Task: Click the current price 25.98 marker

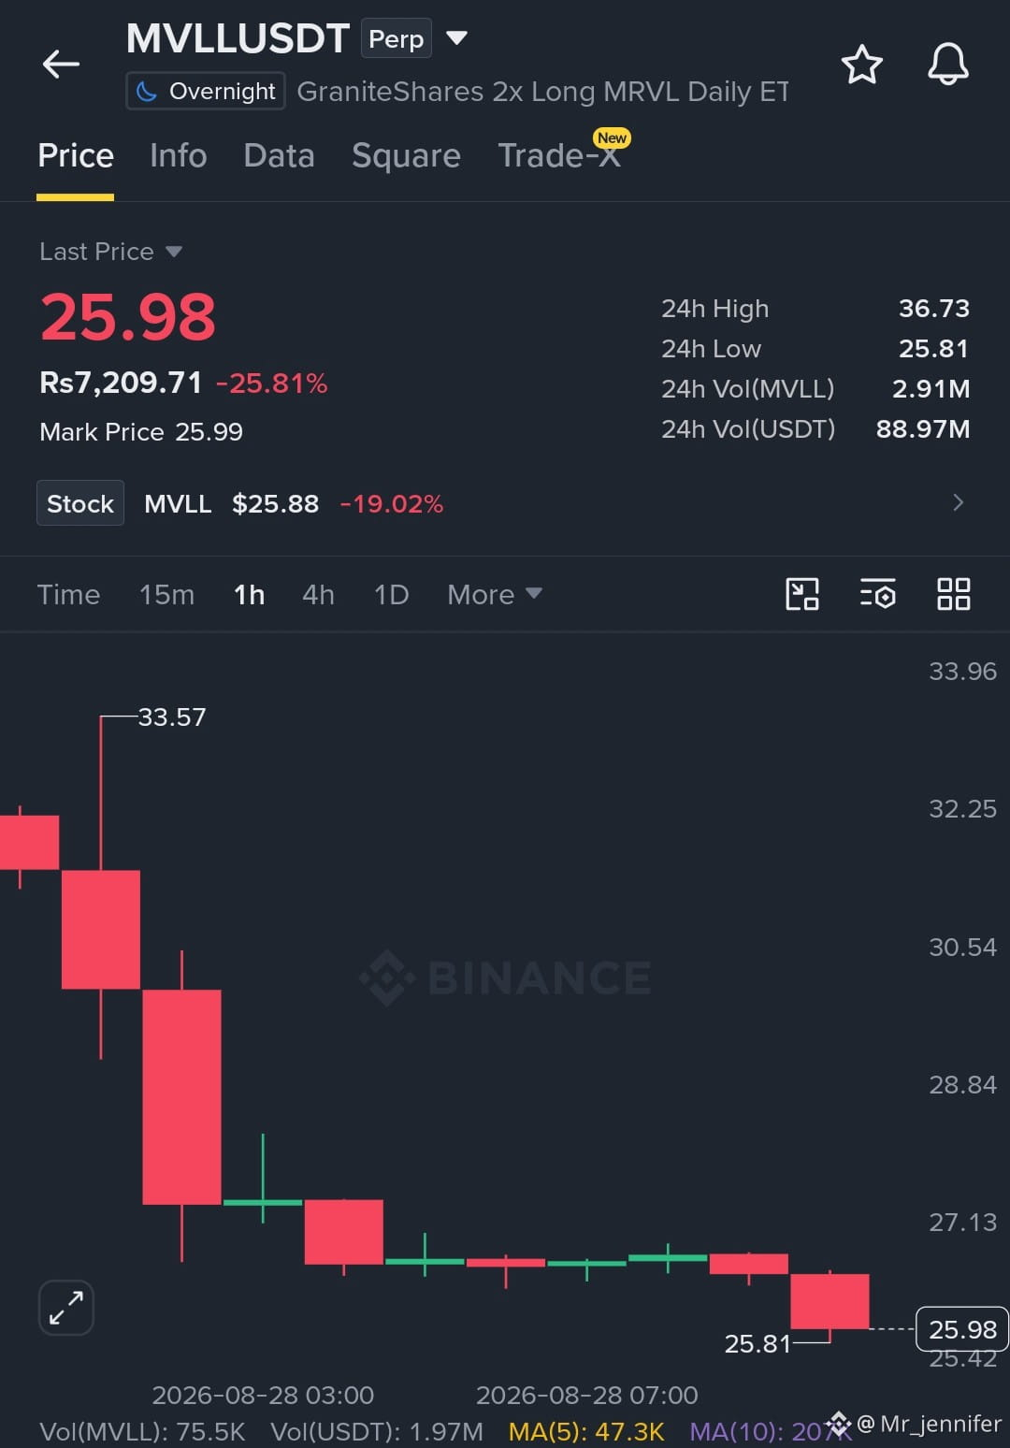Action: tap(961, 1329)
